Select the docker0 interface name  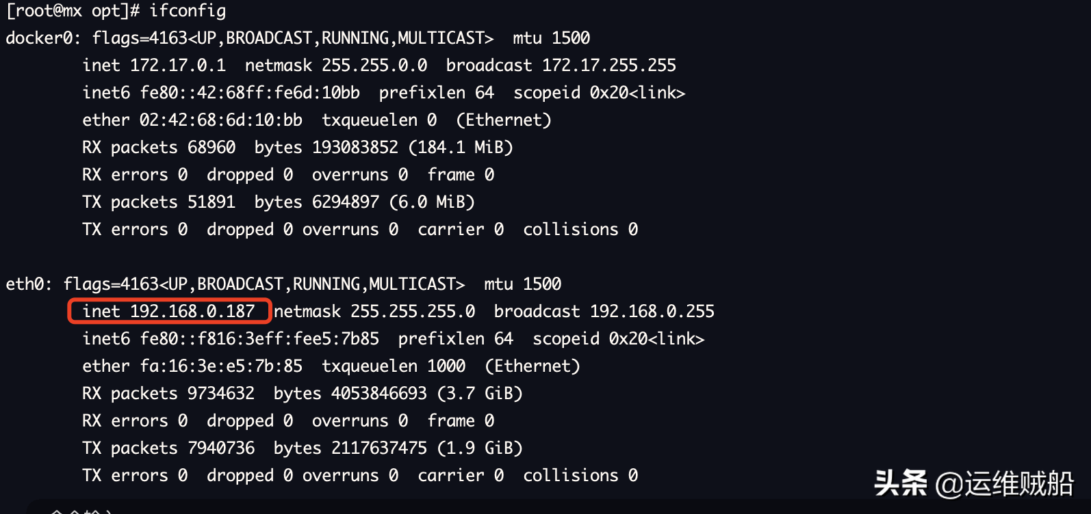pyautogui.click(x=42, y=38)
